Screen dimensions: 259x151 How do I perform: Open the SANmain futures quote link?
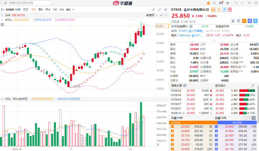190,35
